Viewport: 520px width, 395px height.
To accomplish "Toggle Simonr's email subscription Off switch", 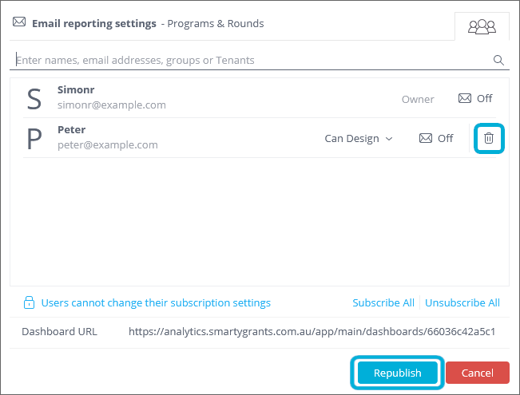I will pos(475,99).
